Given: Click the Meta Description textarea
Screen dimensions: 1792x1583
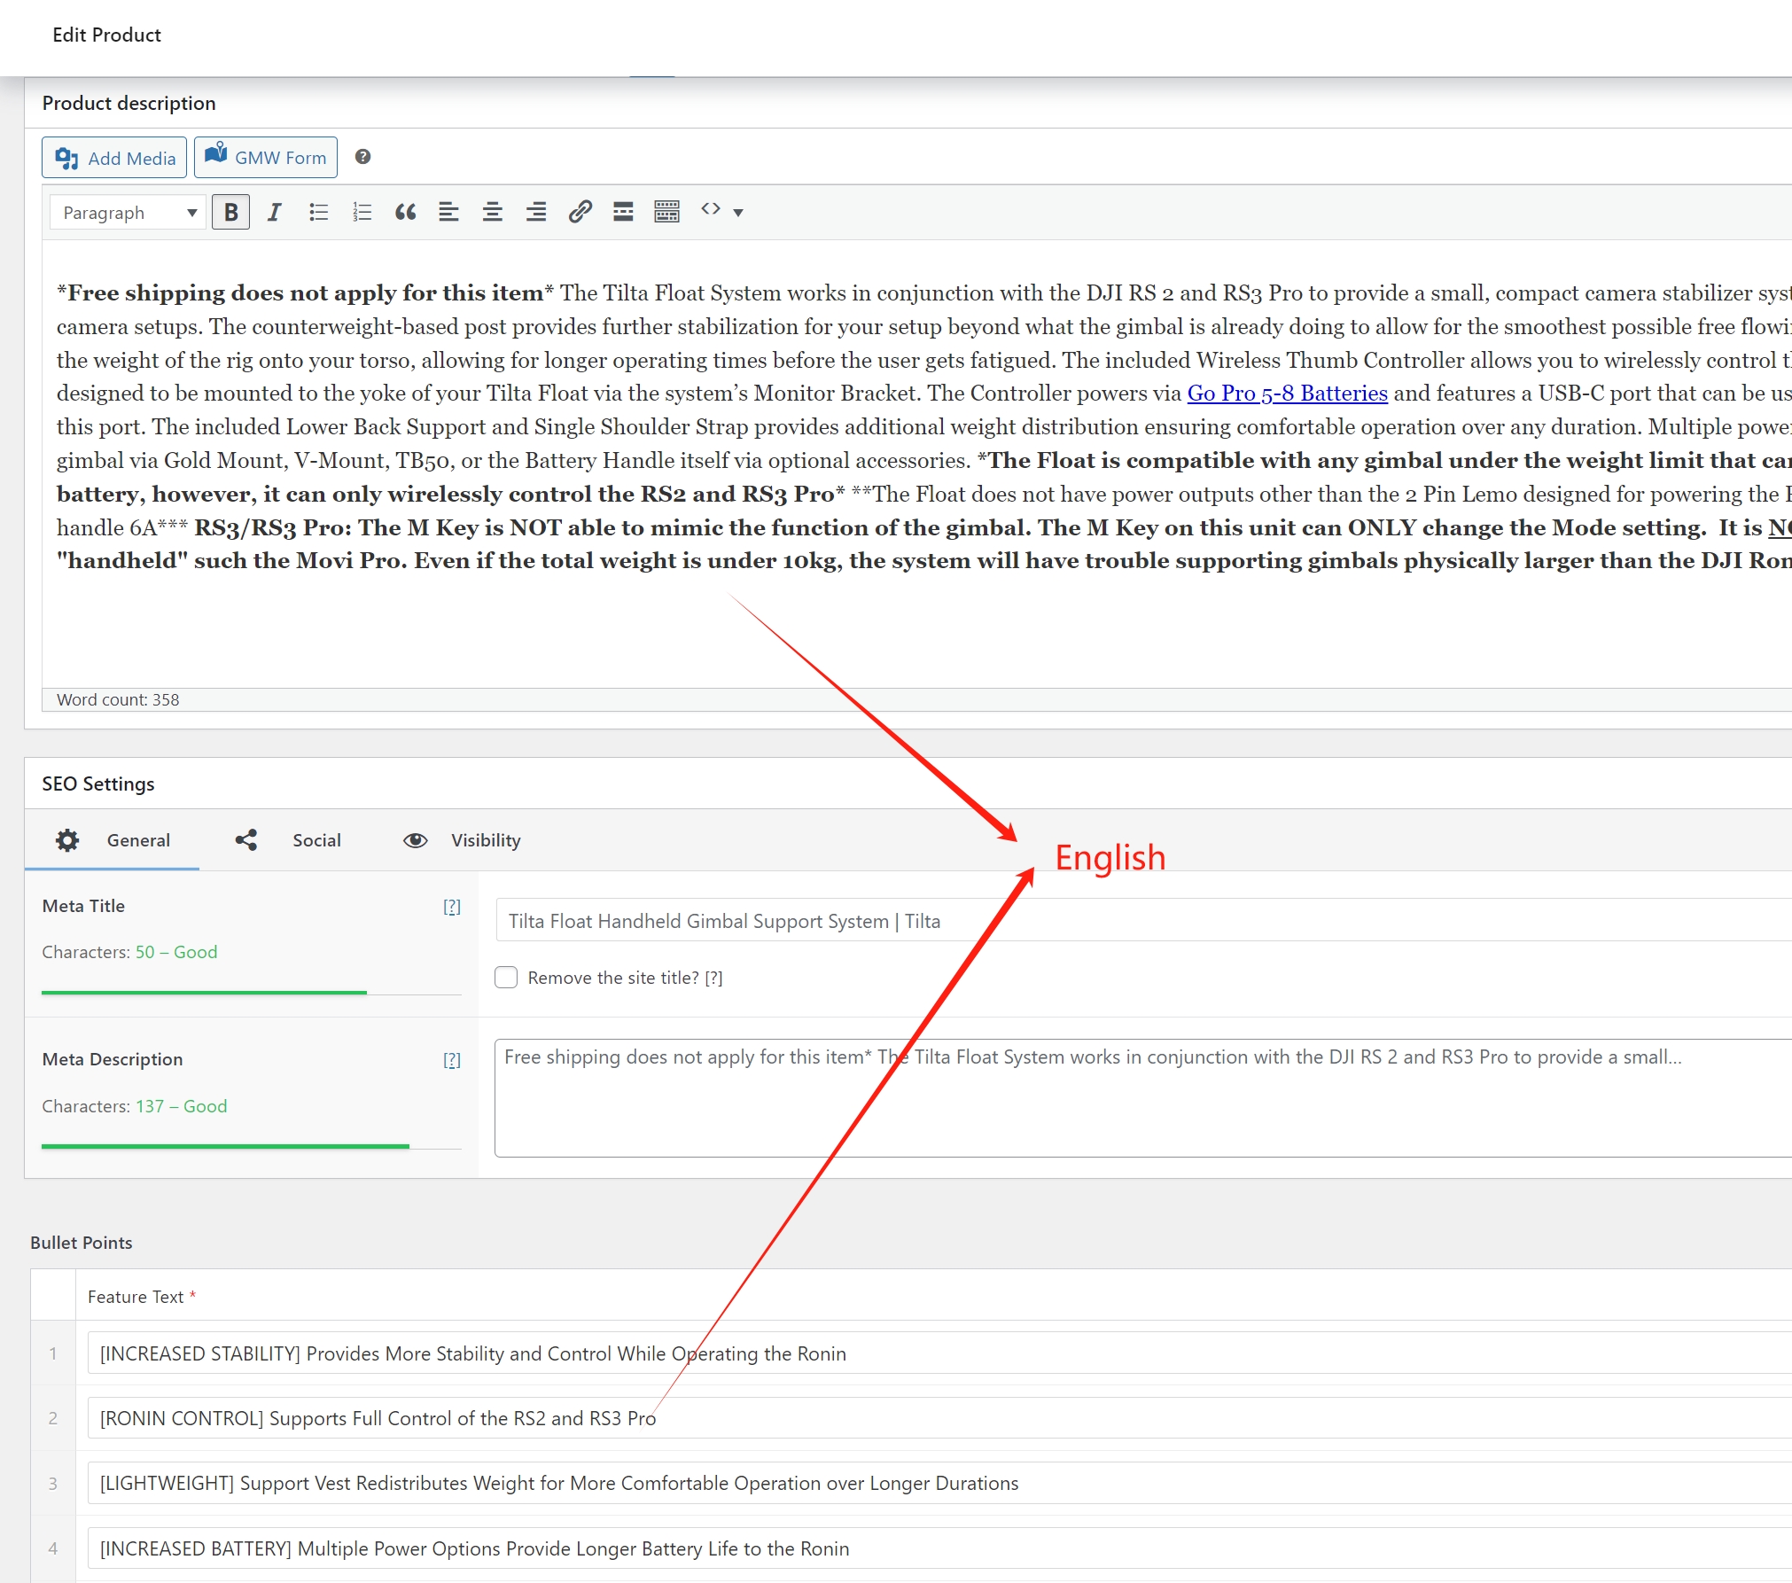Looking at the screenshot, I should (1143, 1098).
